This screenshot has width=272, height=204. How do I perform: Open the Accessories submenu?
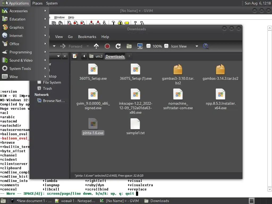(x=24, y=11)
